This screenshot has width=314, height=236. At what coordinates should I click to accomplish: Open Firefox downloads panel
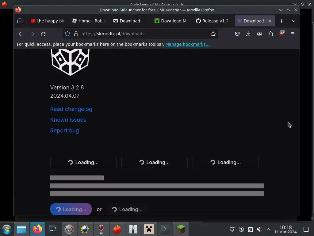pos(248,34)
